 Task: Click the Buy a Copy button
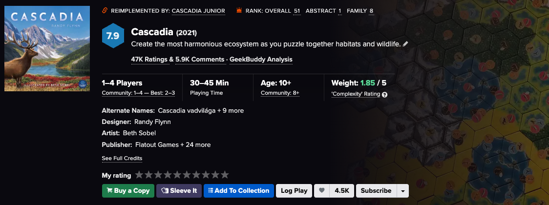(x=128, y=191)
